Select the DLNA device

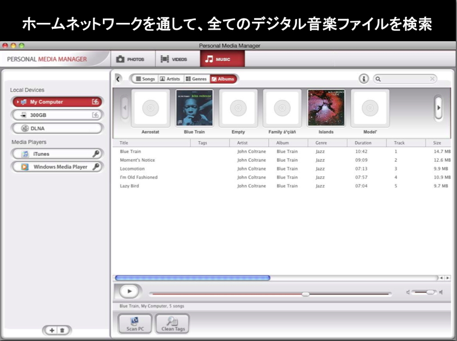57,128
